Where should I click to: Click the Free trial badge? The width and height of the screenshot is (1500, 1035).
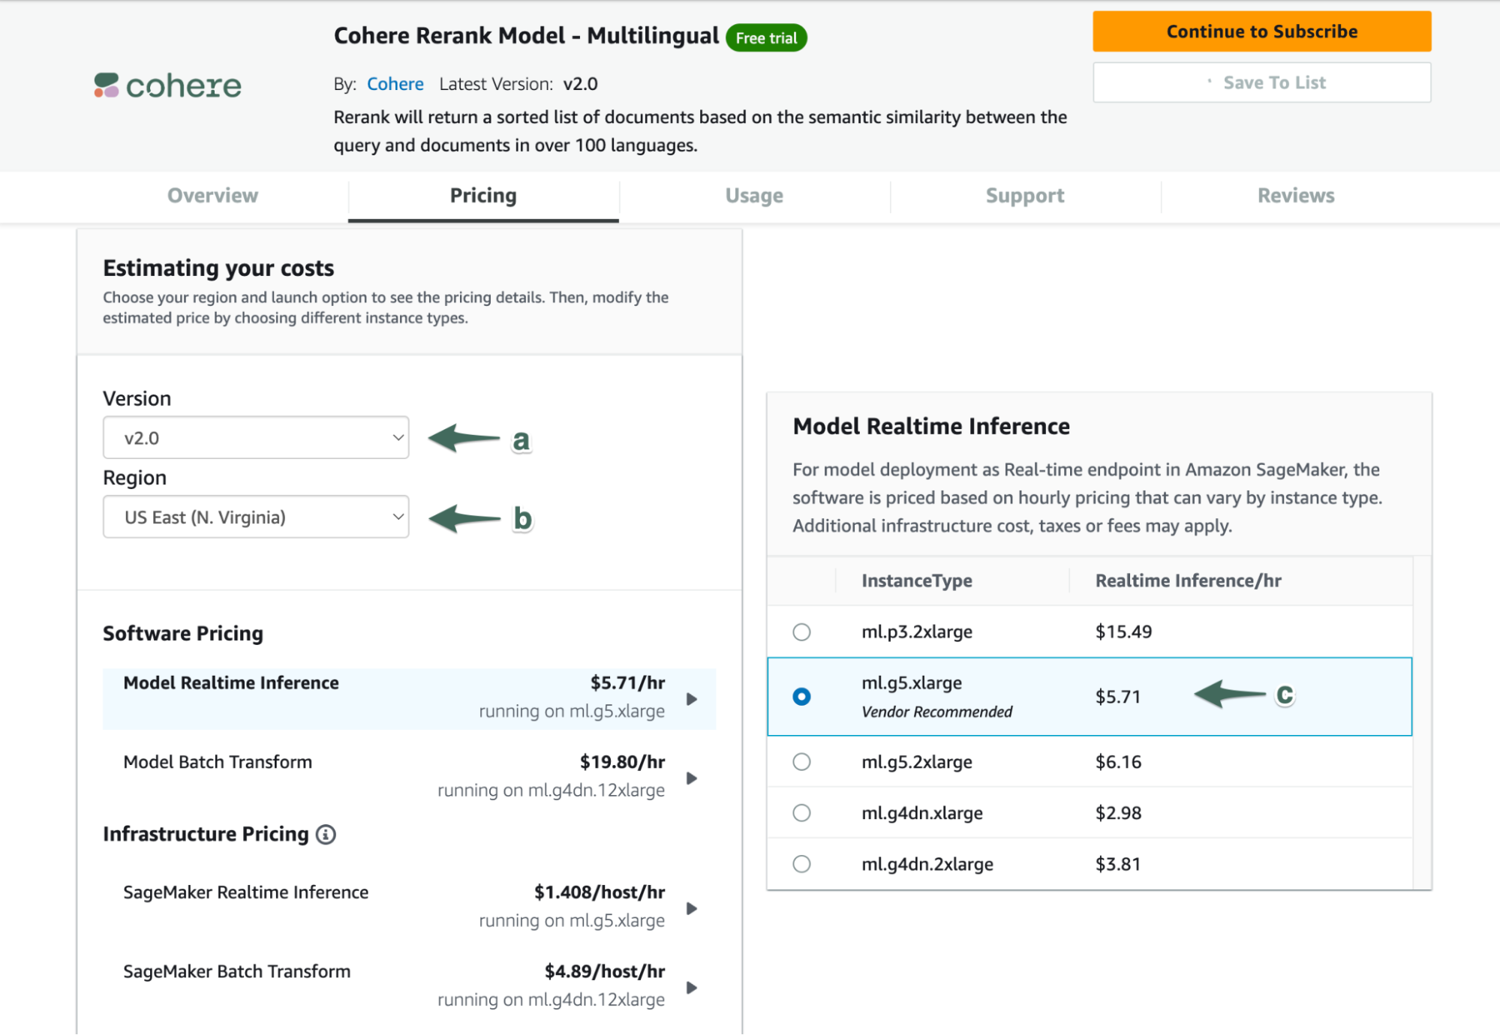coord(766,37)
